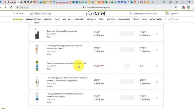Open the Корзина cart icon
The image size is (194, 109).
[167, 13]
